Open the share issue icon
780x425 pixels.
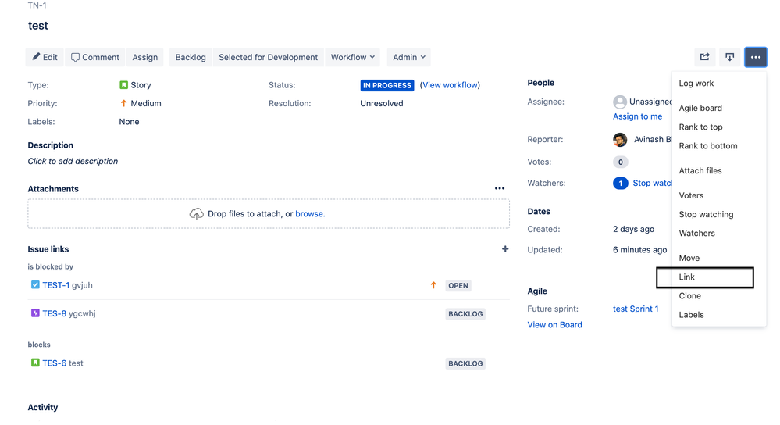(x=705, y=57)
